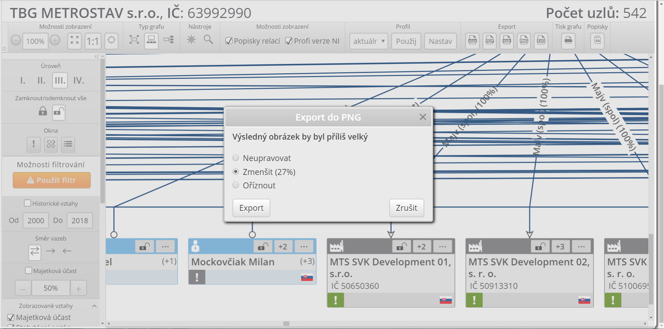This screenshot has width=664, height=329.
Task: Select the Oříznout radio option
Action: (236, 185)
